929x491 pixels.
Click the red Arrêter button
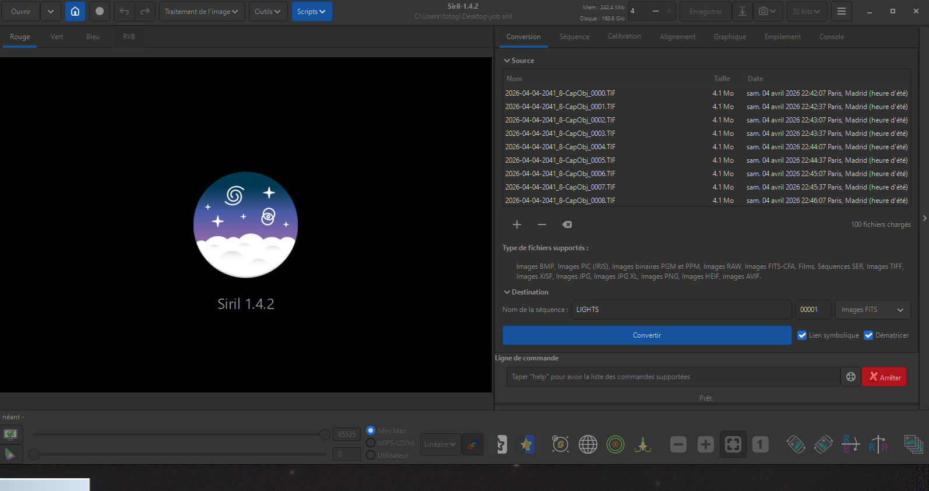click(x=884, y=377)
